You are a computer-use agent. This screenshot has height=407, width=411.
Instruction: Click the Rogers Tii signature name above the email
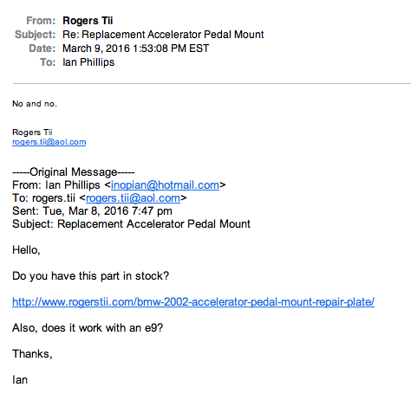point(32,132)
